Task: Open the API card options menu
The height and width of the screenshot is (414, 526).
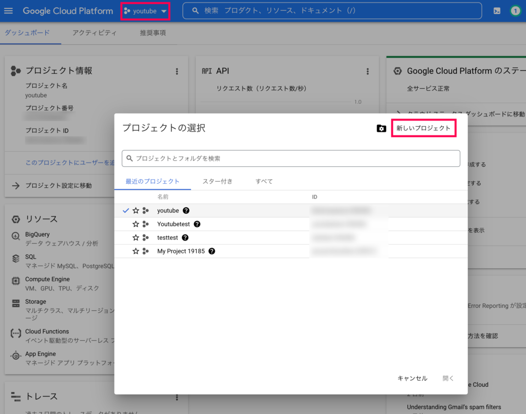Action: point(368,71)
